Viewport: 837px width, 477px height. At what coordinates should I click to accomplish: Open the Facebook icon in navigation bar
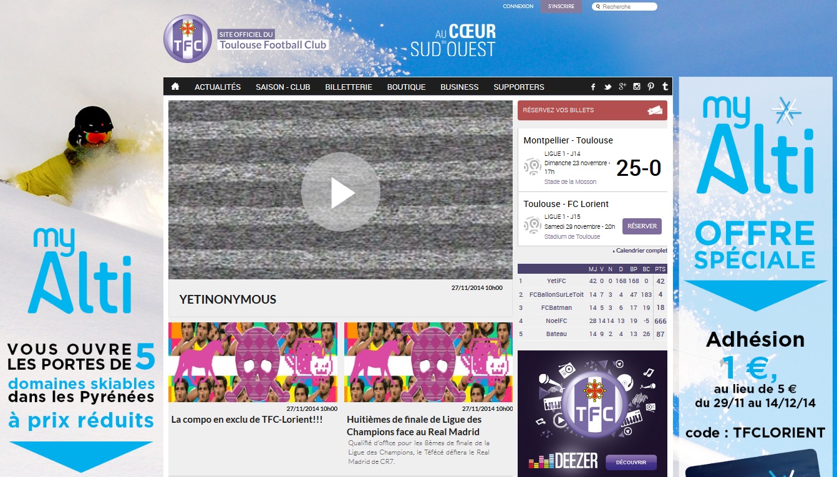tap(593, 87)
